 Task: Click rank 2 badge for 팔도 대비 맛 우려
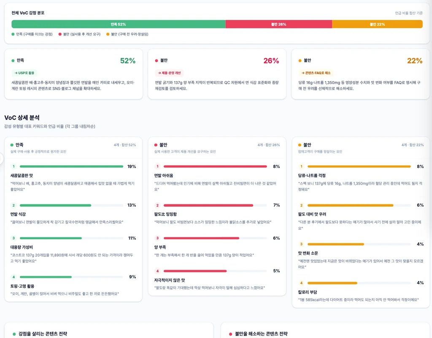pyautogui.click(x=301, y=205)
